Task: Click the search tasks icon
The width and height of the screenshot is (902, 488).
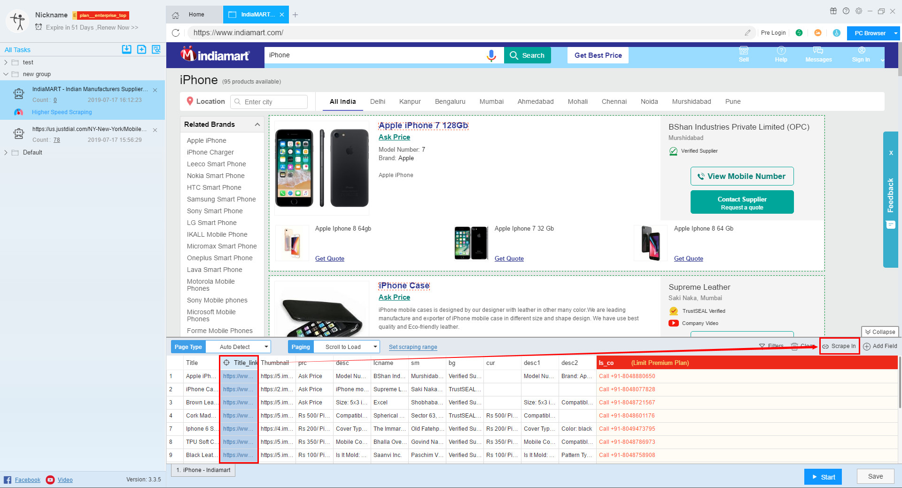Action: (x=156, y=49)
